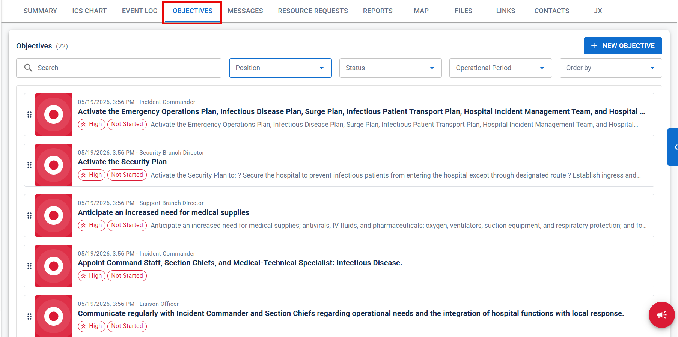The height and width of the screenshot is (337, 678).
Task: Click Security Plan description text about securing hospital
Action: coord(395,175)
